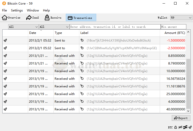Click the Export button
The image size is (193, 131).
click(x=181, y=118)
